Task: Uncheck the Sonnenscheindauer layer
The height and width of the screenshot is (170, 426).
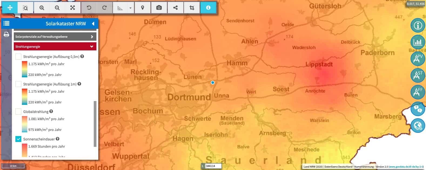Action: pyautogui.click(x=18, y=139)
